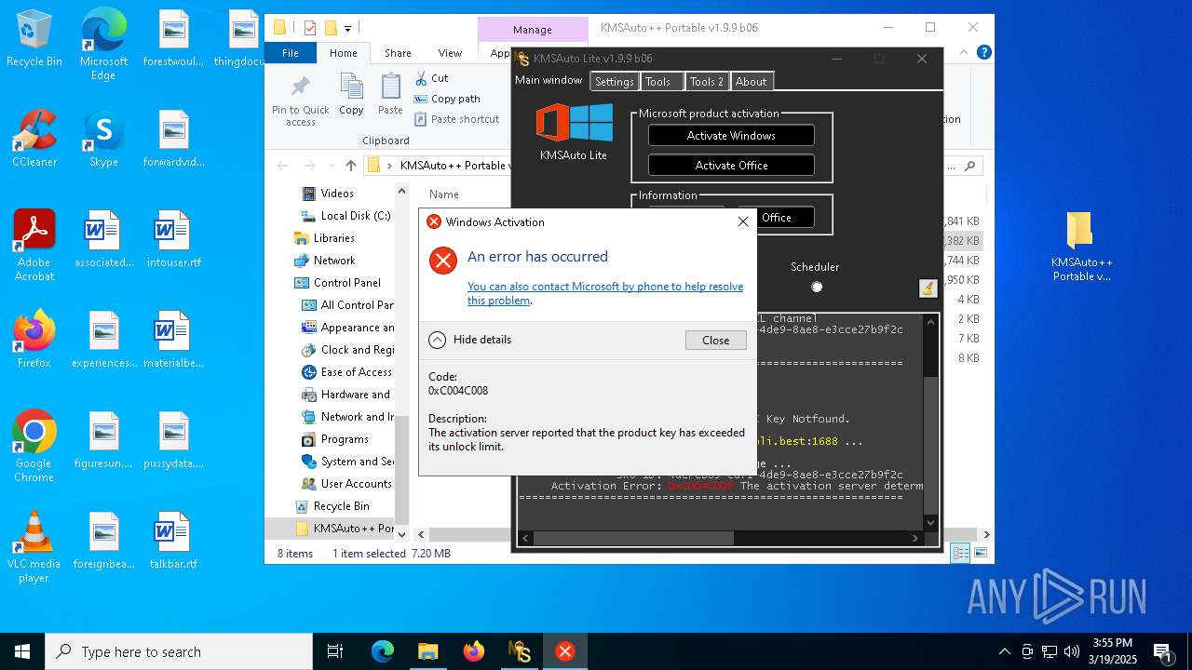Select Local Disk (C:) in navigation pane

pos(346,216)
